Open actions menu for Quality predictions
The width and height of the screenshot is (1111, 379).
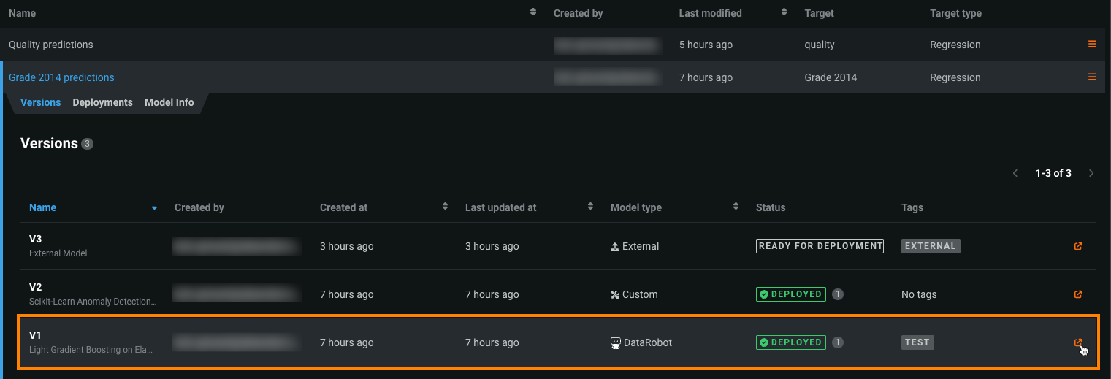pos(1092,45)
